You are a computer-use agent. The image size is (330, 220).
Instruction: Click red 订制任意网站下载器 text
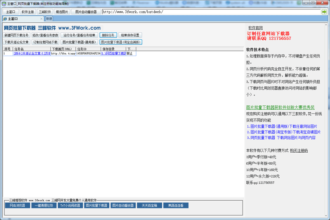tap(268, 34)
